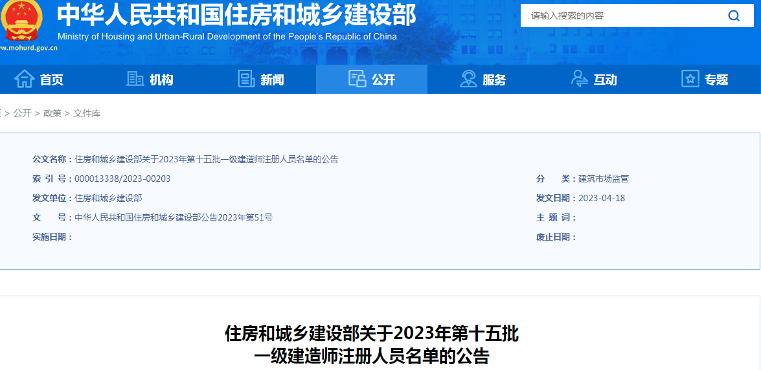Click the 公文名称 document title value
761x370 pixels.
tap(207, 160)
